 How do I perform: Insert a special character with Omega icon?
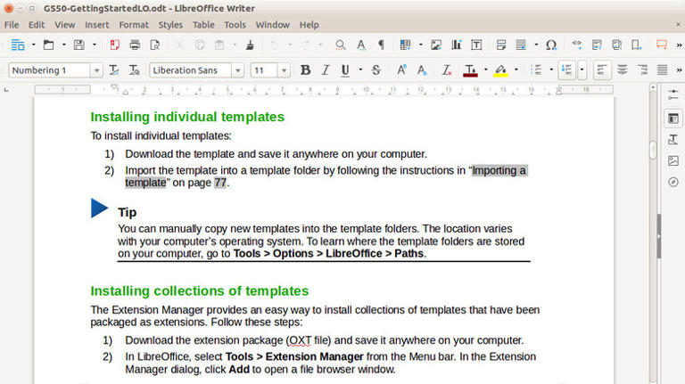[x=550, y=45]
